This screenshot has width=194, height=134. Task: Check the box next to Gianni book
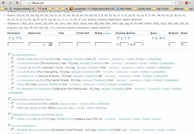click(13, 84)
